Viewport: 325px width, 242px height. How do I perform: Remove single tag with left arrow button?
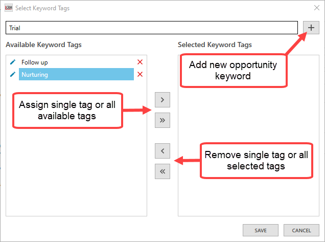click(162, 150)
